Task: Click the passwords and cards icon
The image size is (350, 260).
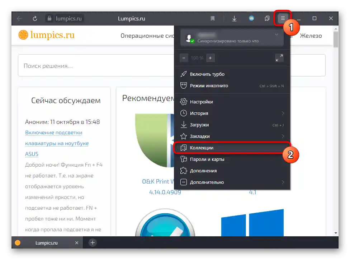Action: [184, 159]
